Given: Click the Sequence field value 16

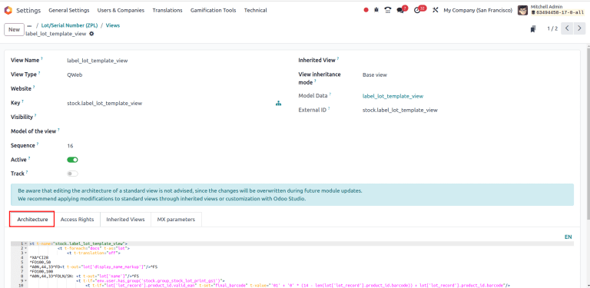Looking at the screenshot, I should pos(70,146).
